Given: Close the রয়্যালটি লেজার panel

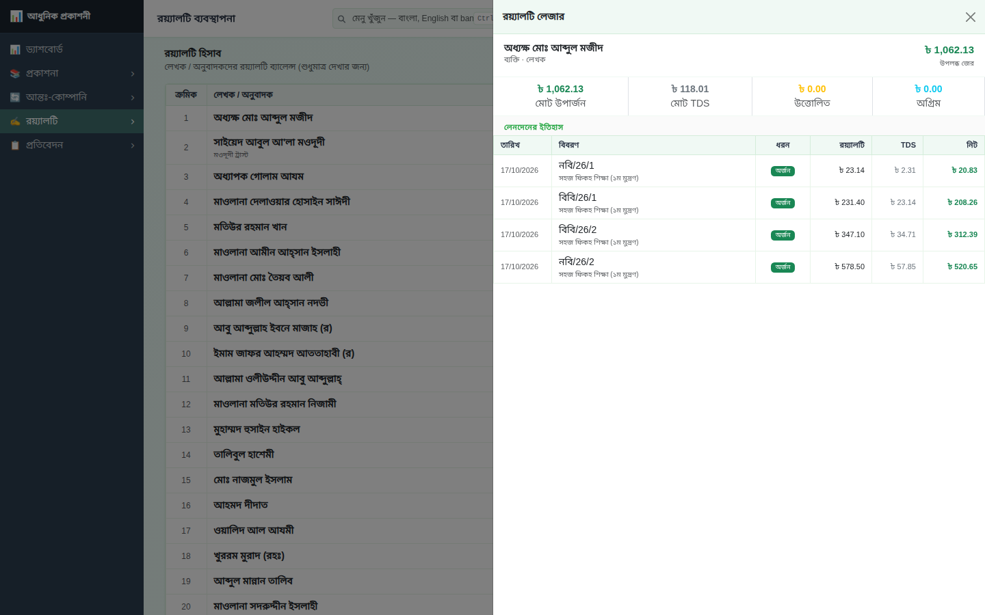Looking at the screenshot, I should coord(970,17).
